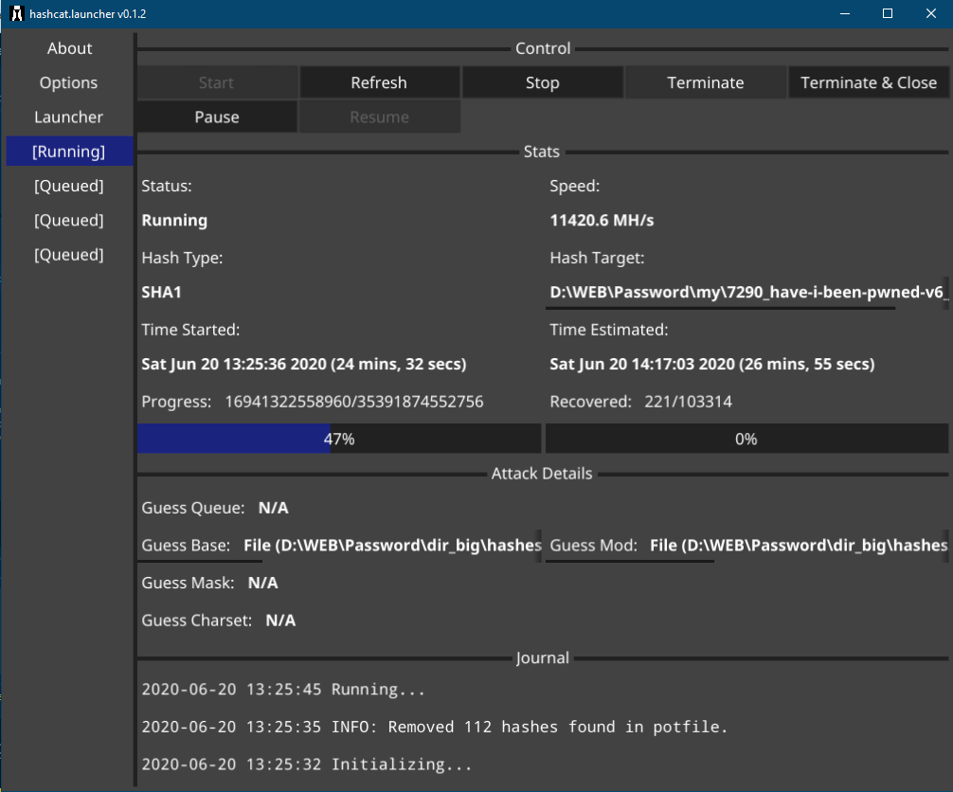Click the 0% recovered progress bar
This screenshot has height=792, width=953.
746,439
